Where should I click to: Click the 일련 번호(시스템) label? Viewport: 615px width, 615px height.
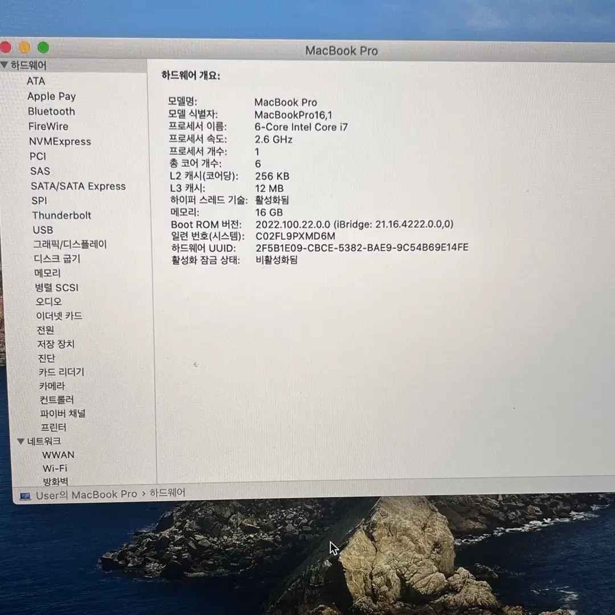(207, 236)
